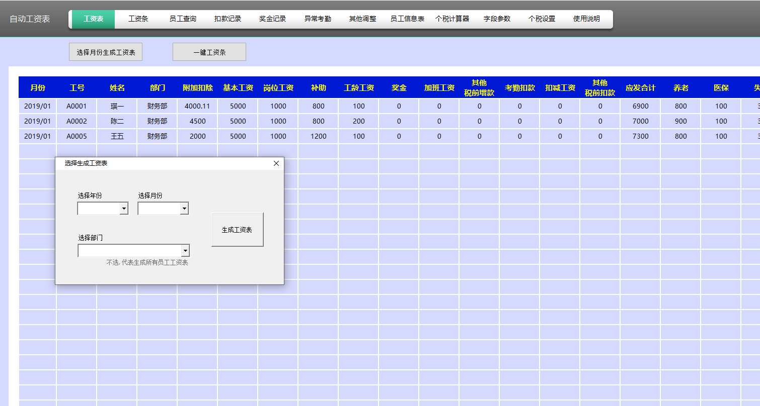Select employee ID cell A0002
This screenshot has height=406, width=760.
(77, 121)
